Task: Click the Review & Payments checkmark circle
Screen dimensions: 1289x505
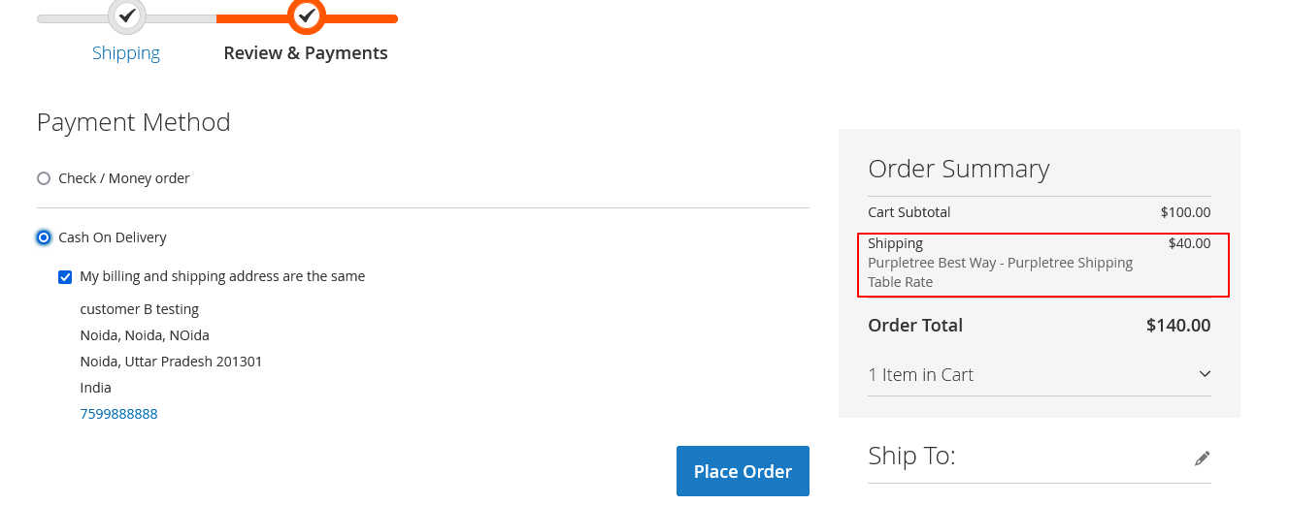Action: coord(307,16)
